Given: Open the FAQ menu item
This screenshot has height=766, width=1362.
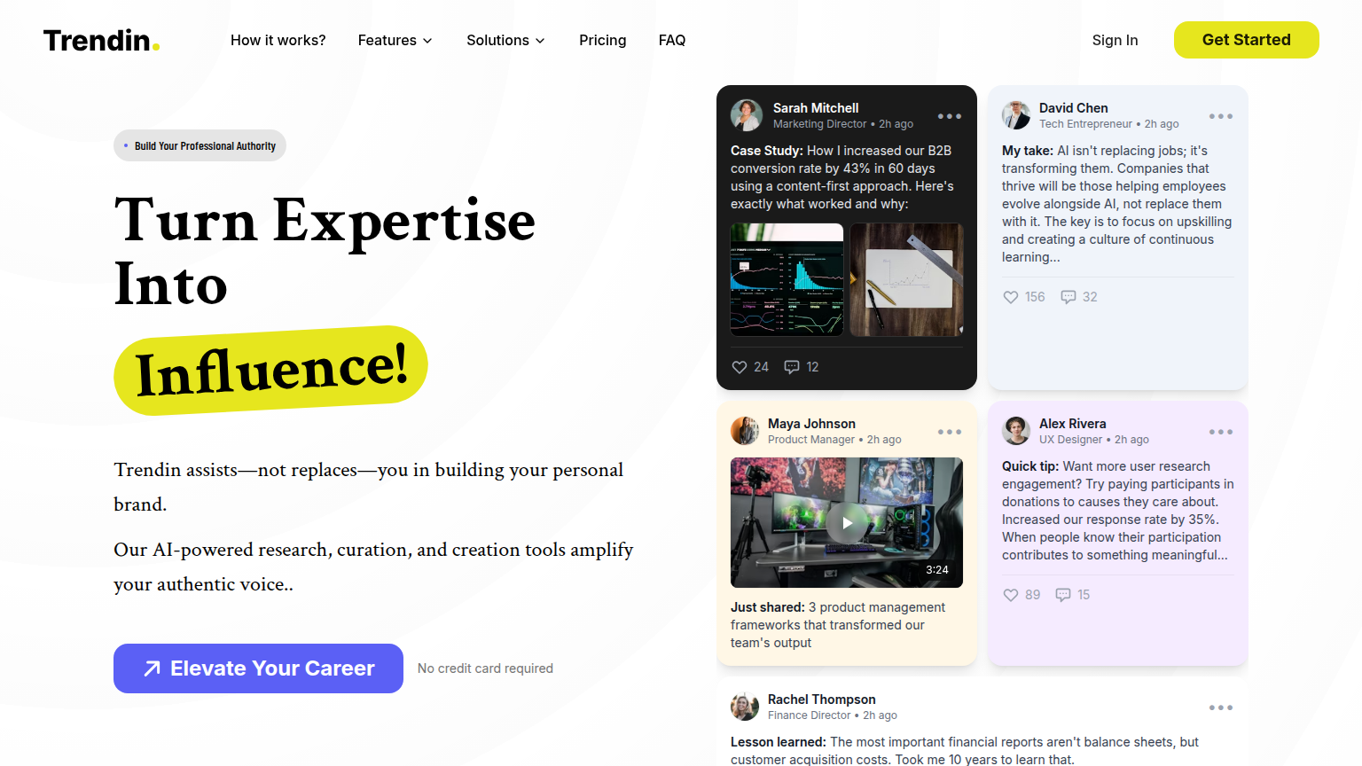Looking at the screenshot, I should pos(672,40).
